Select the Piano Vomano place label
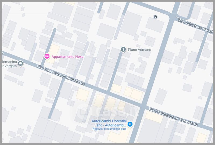 point(139,50)
